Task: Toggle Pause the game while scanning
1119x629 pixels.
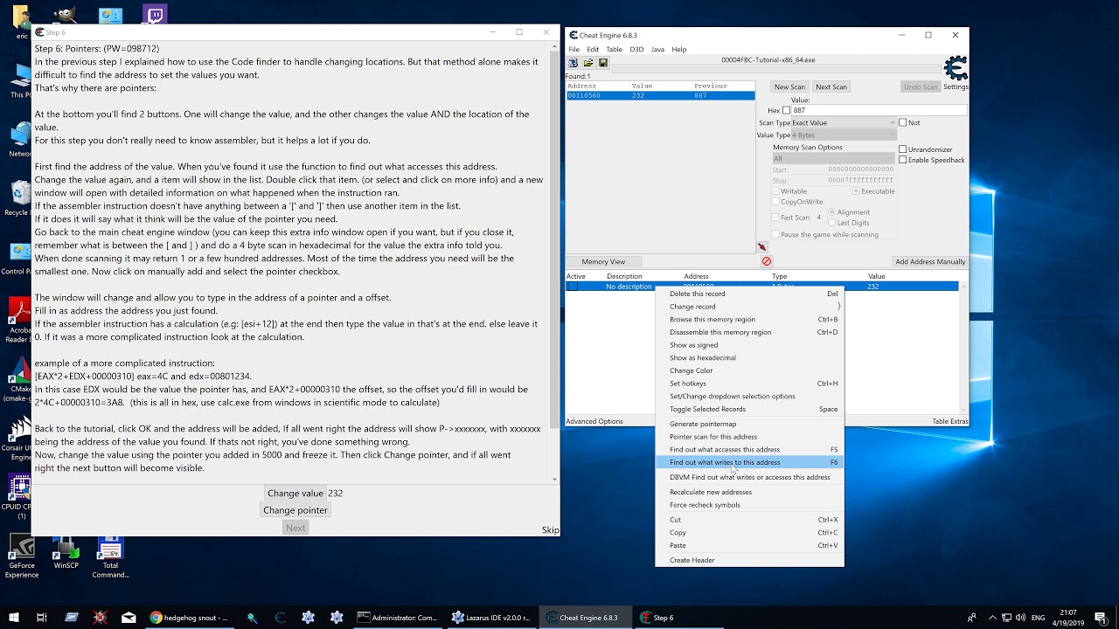Action: click(775, 235)
